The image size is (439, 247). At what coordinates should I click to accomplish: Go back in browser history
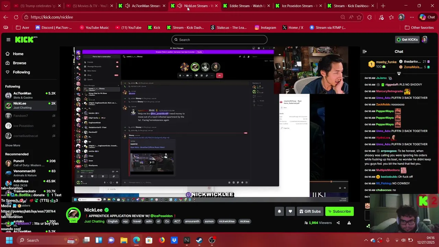tap(6, 17)
